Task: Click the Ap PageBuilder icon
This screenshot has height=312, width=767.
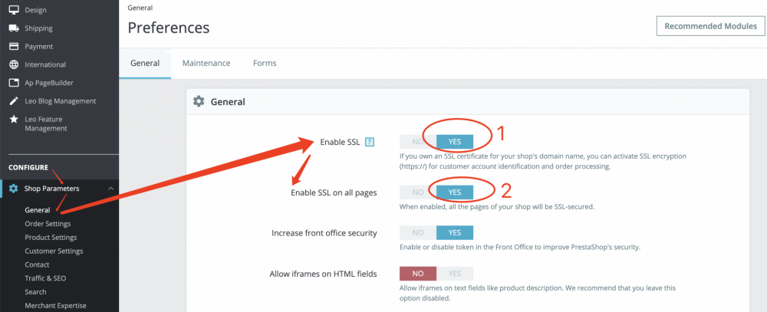Action: (x=14, y=83)
